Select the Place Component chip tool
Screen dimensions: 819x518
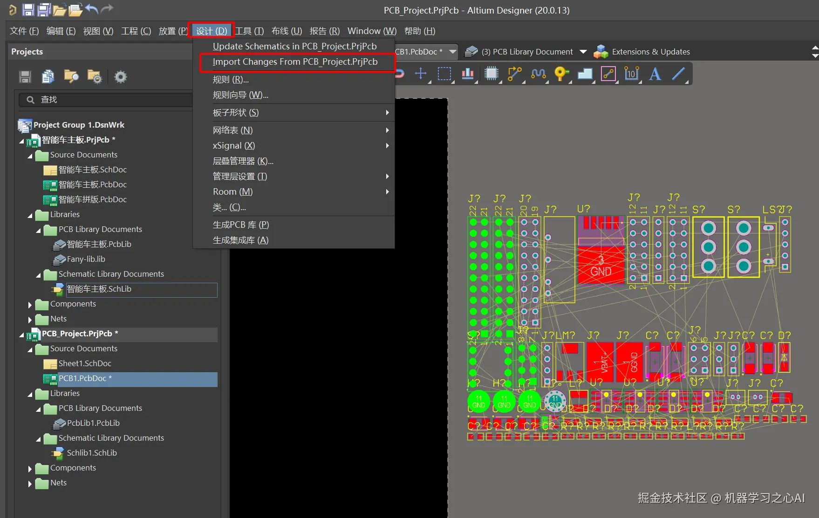(x=491, y=74)
